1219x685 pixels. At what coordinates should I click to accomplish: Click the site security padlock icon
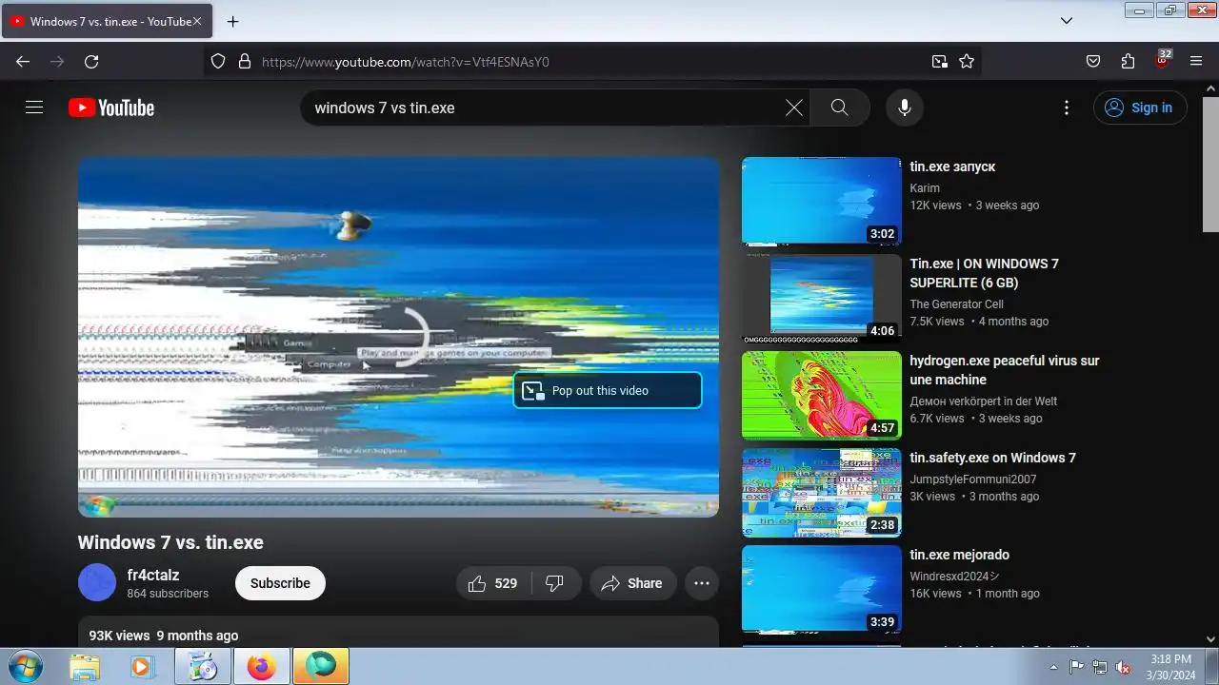point(244,62)
